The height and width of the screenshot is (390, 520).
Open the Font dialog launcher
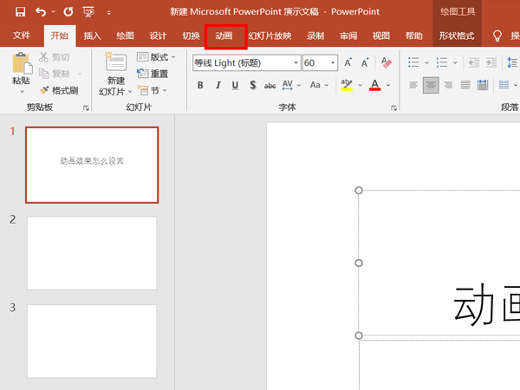pos(393,107)
